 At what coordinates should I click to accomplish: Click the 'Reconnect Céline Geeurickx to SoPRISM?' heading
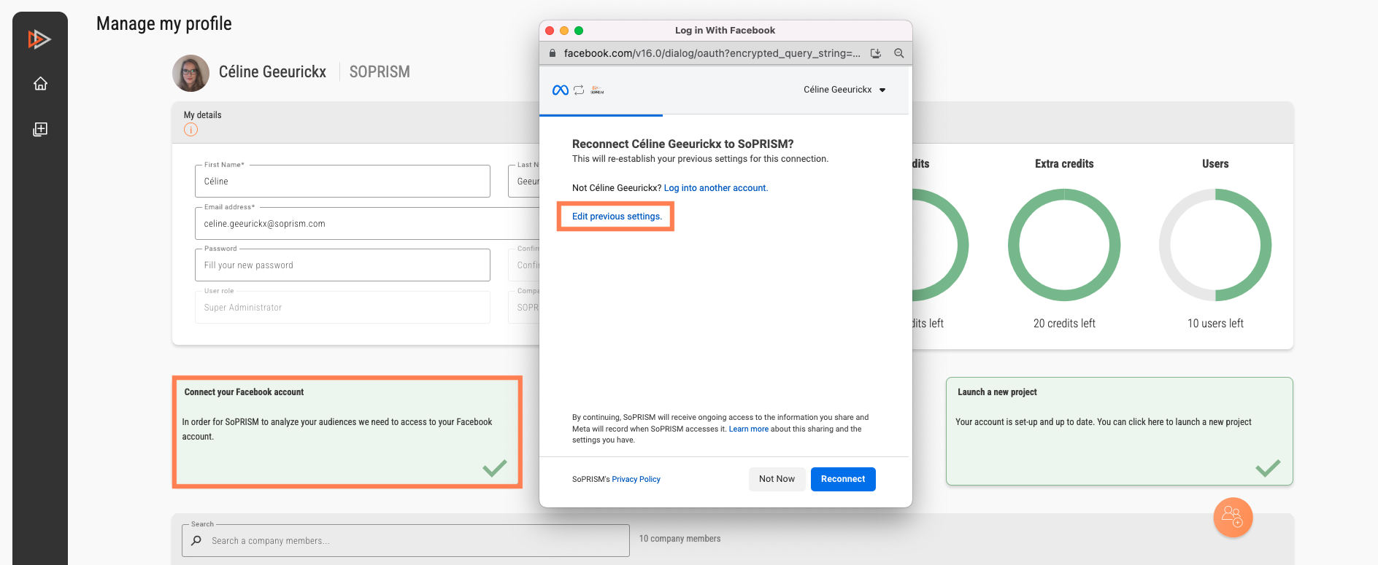(x=682, y=144)
